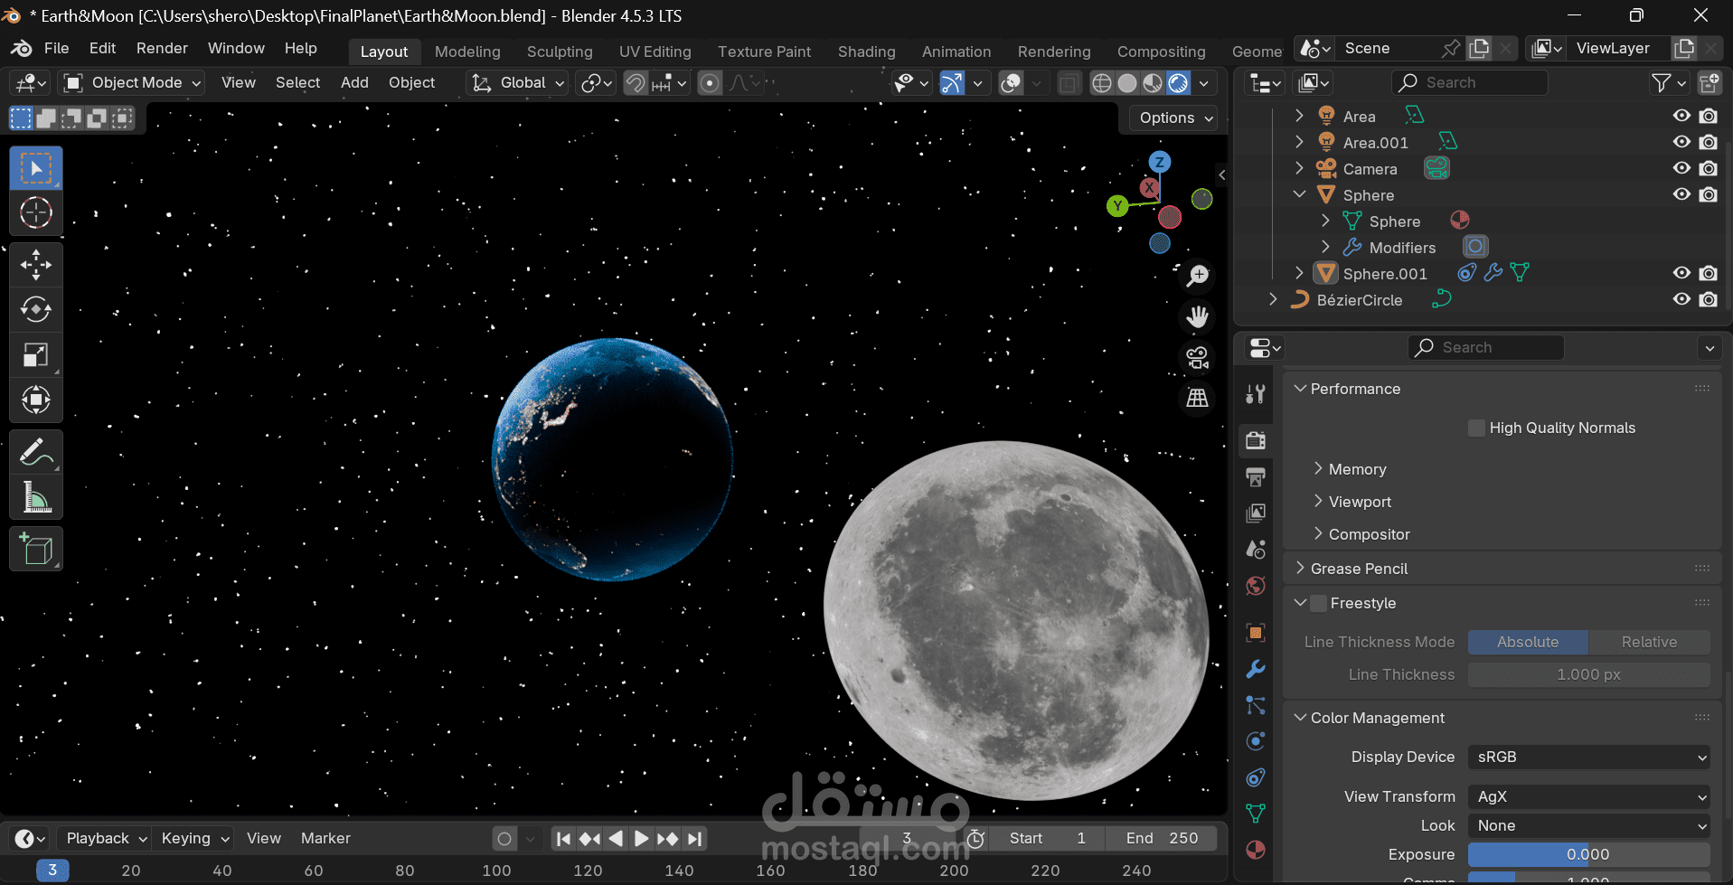Open the Keying popover
The width and height of the screenshot is (1733, 885).
tap(194, 839)
